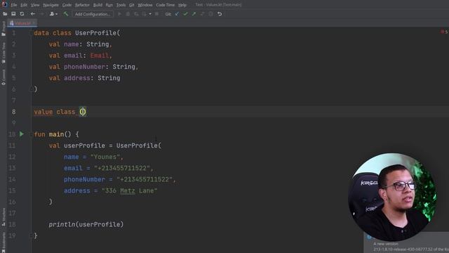The height and width of the screenshot is (253, 449).
Task: Close the Values.kt editor tab
Action: click(x=34, y=23)
